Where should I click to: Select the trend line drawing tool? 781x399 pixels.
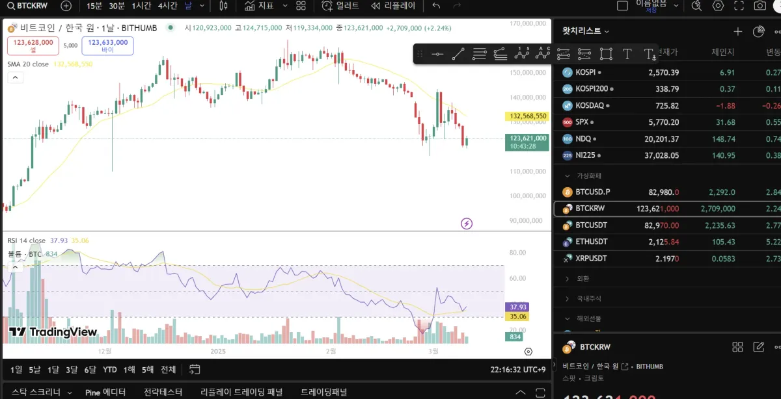(x=458, y=54)
